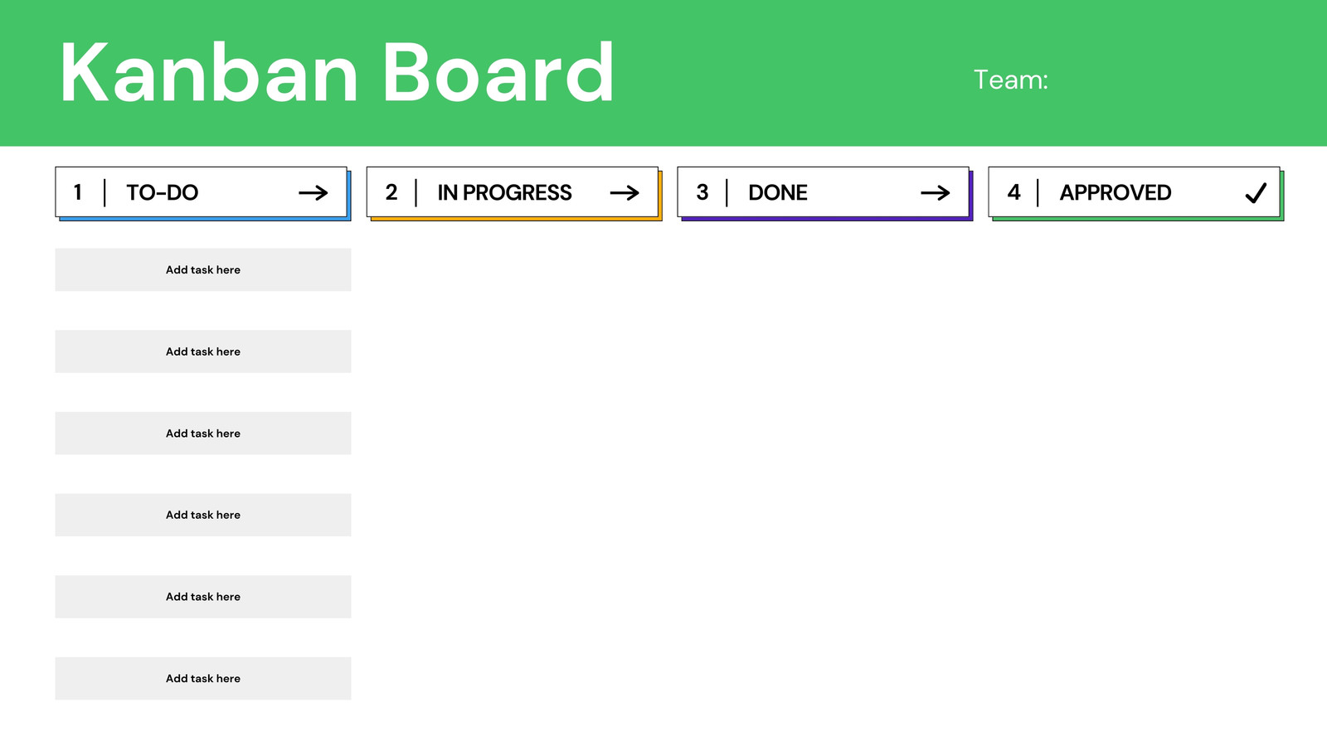Click the arrow icon in IN PROGRESS header

coord(625,193)
